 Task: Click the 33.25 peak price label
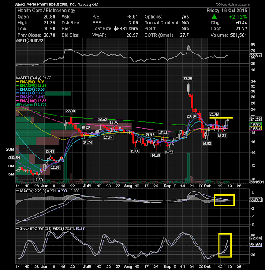tap(187, 79)
